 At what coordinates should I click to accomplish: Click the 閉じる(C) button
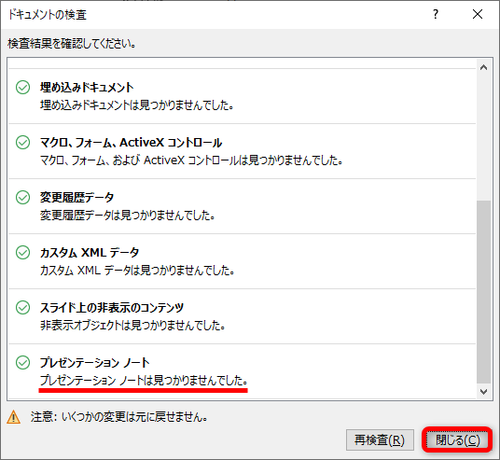(x=457, y=440)
